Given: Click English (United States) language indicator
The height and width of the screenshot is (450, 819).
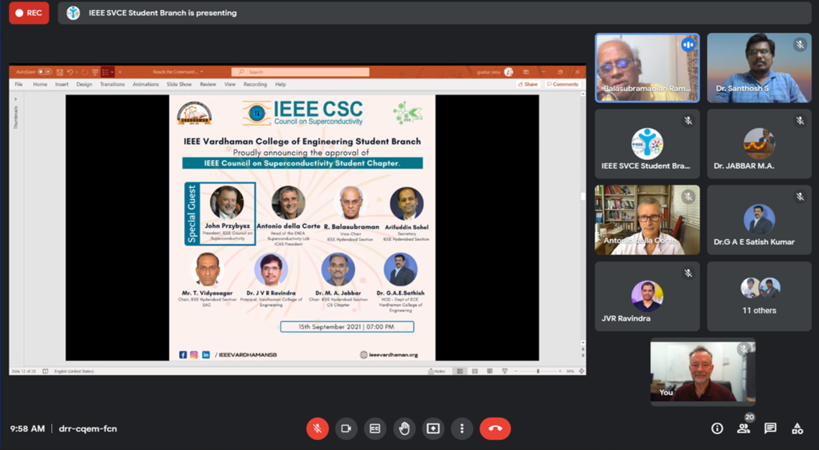Looking at the screenshot, I should coord(74,371).
